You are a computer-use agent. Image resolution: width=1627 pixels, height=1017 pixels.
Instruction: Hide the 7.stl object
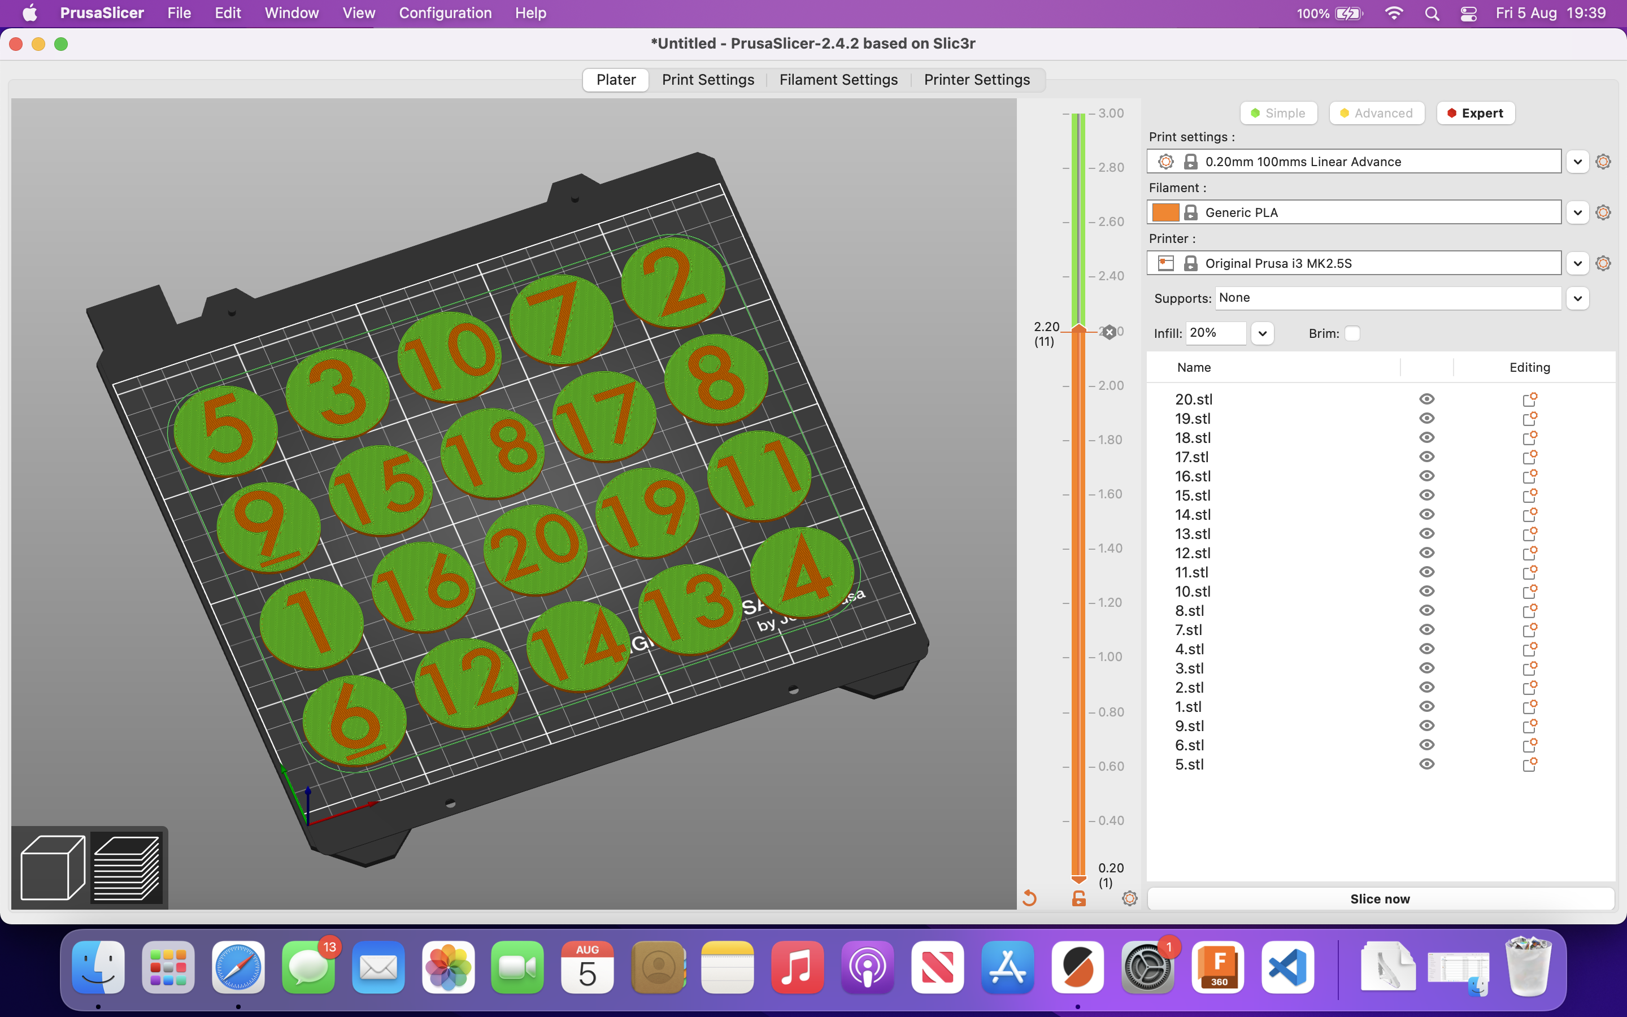click(1426, 629)
